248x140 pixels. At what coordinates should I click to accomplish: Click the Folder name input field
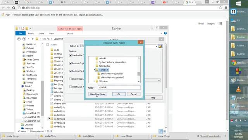[x=119, y=87]
